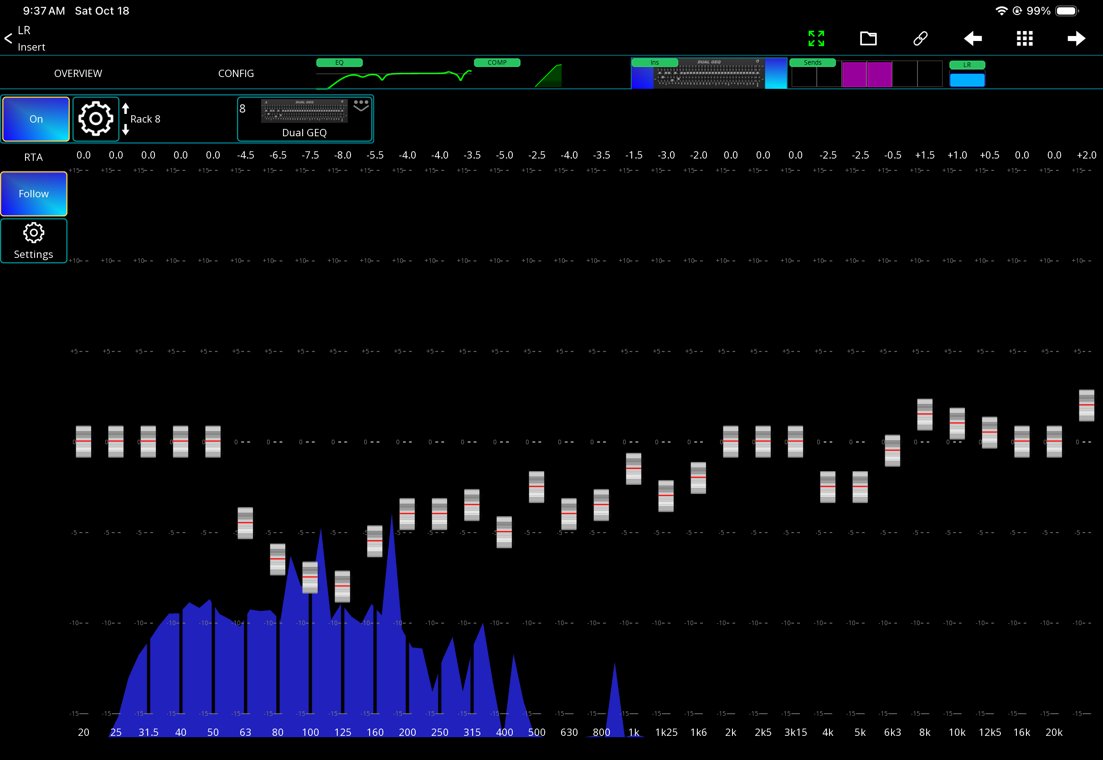
Task: Open the insert gear settings icon
Action: tap(96, 118)
